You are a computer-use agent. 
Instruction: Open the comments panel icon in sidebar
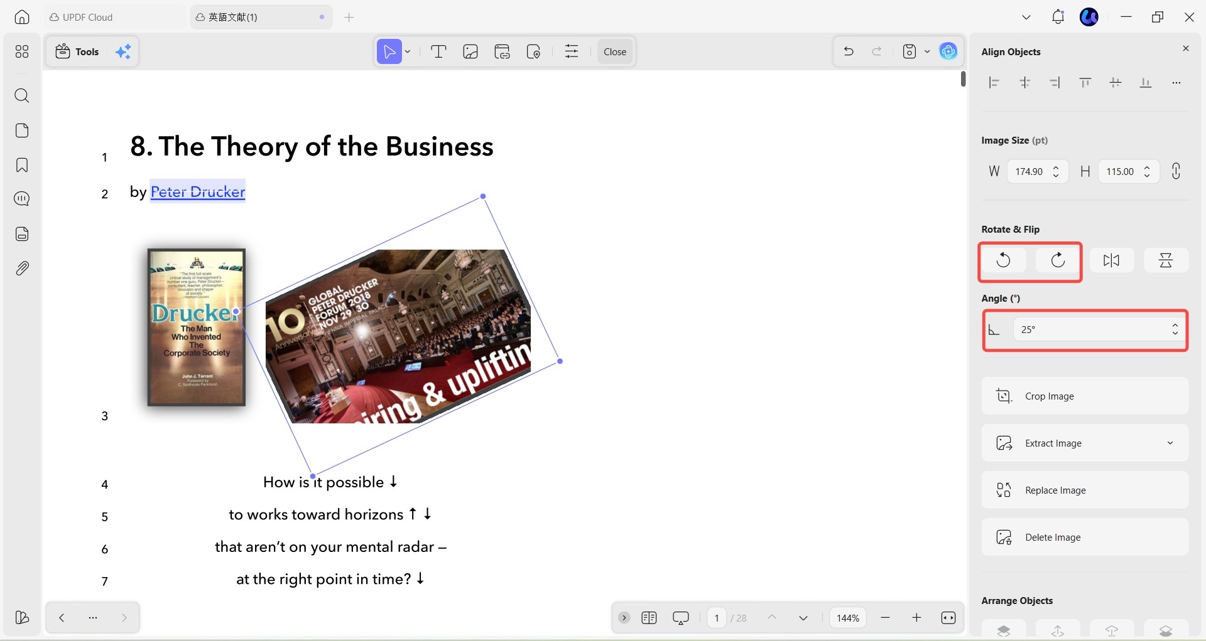pyautogui.click(x=22, y=199)
